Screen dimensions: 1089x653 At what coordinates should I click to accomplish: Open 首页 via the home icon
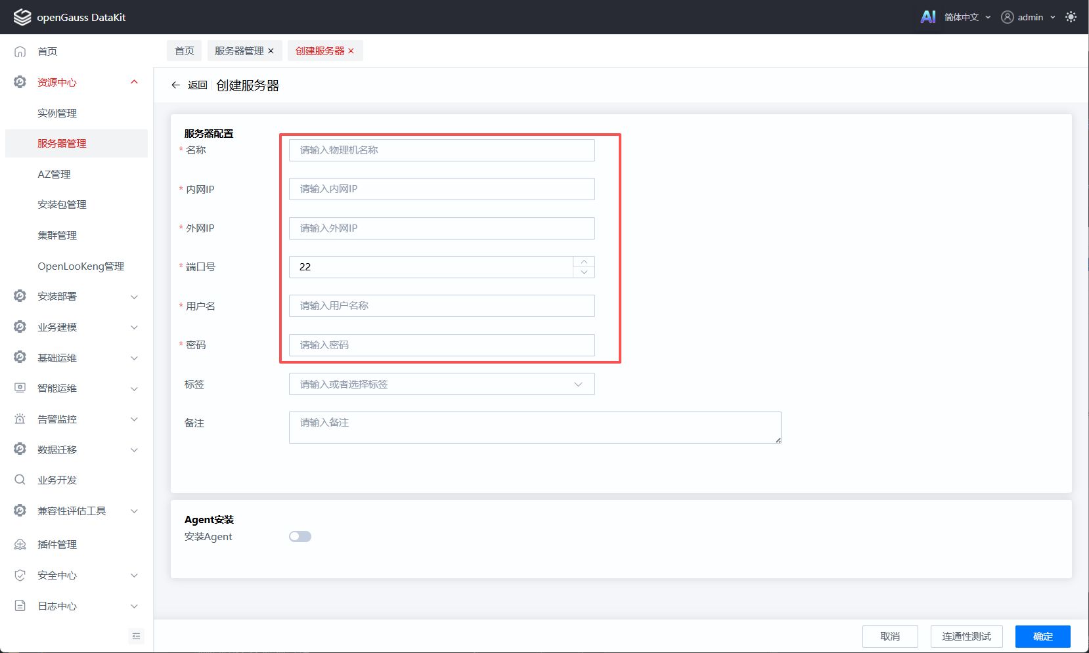pos(20,51)
